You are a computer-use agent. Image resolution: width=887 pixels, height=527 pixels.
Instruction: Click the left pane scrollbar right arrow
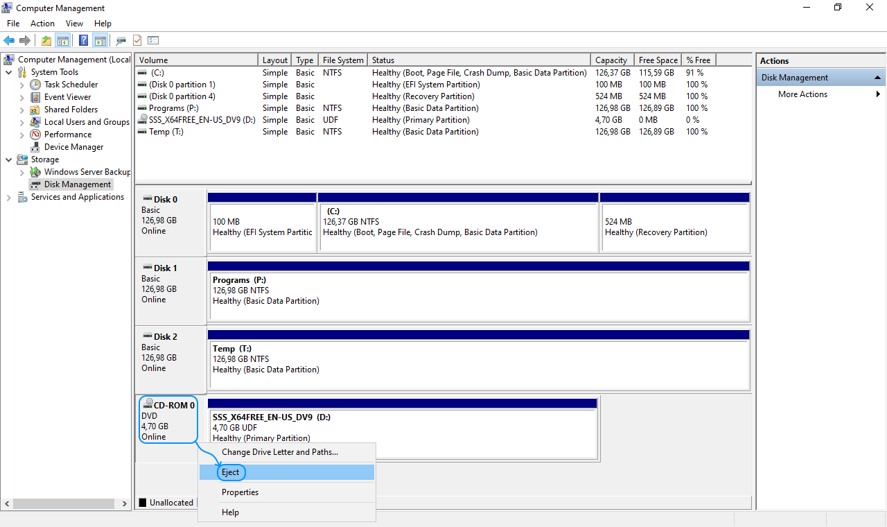pos(125,503)
